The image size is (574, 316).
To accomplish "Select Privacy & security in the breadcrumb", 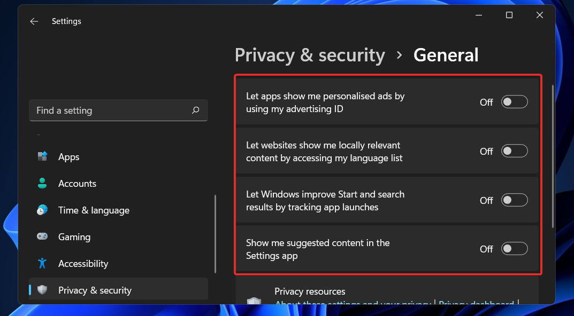I will coord(310,55).
